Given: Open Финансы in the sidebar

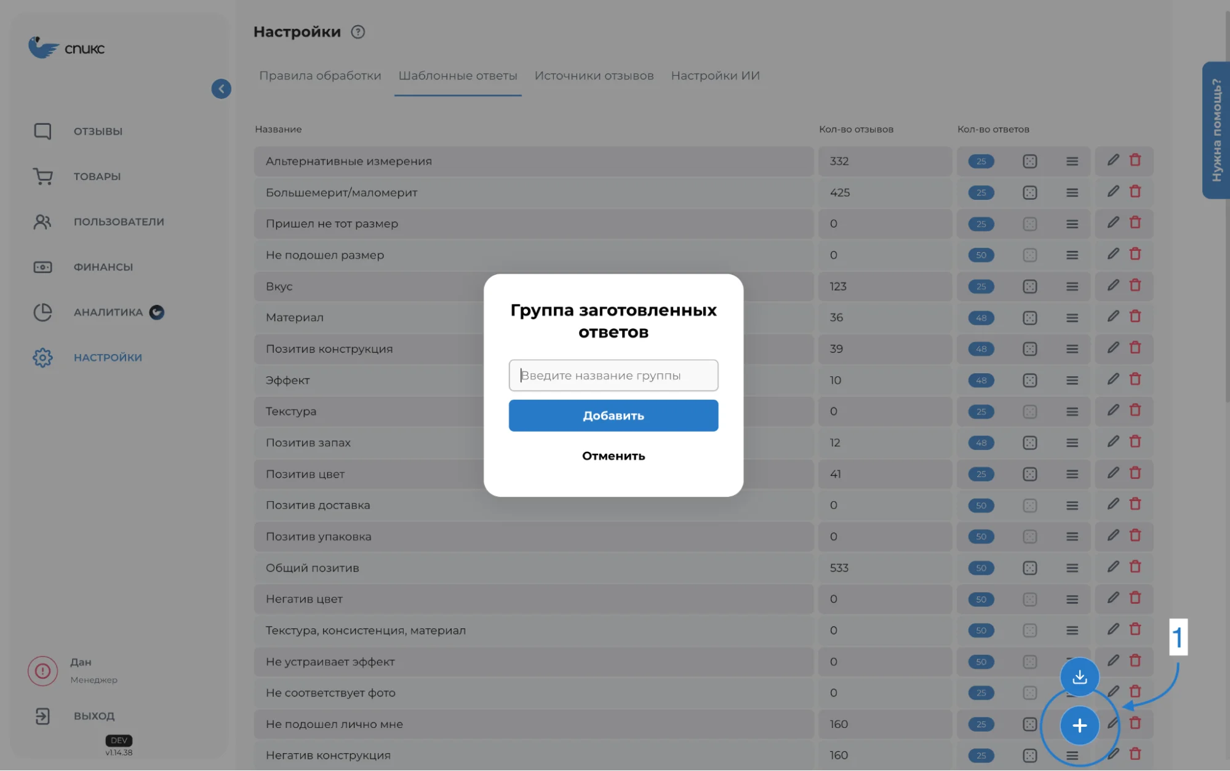Looking at the screenshot, I should 83,267.
